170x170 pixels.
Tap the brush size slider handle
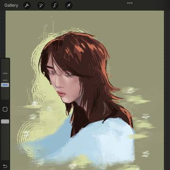(5, 85)
